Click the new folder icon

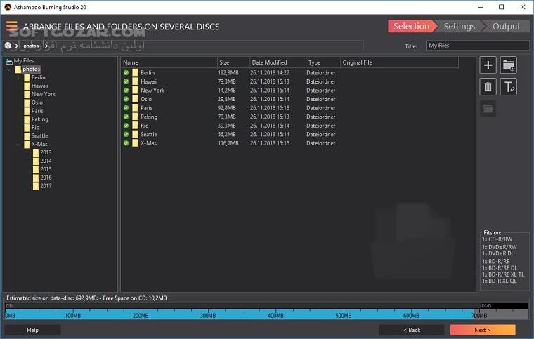click(x=509, y=65)
